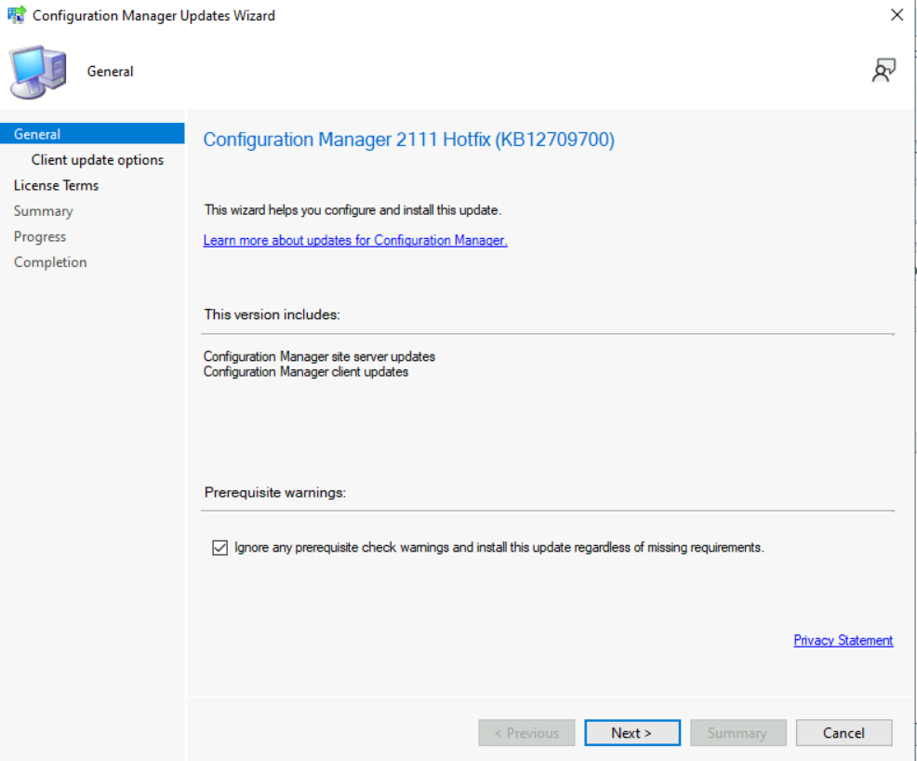This screenshot has width=917, height=761.
Task: Open the Privacy Statement link
Action: coord(843,640)
